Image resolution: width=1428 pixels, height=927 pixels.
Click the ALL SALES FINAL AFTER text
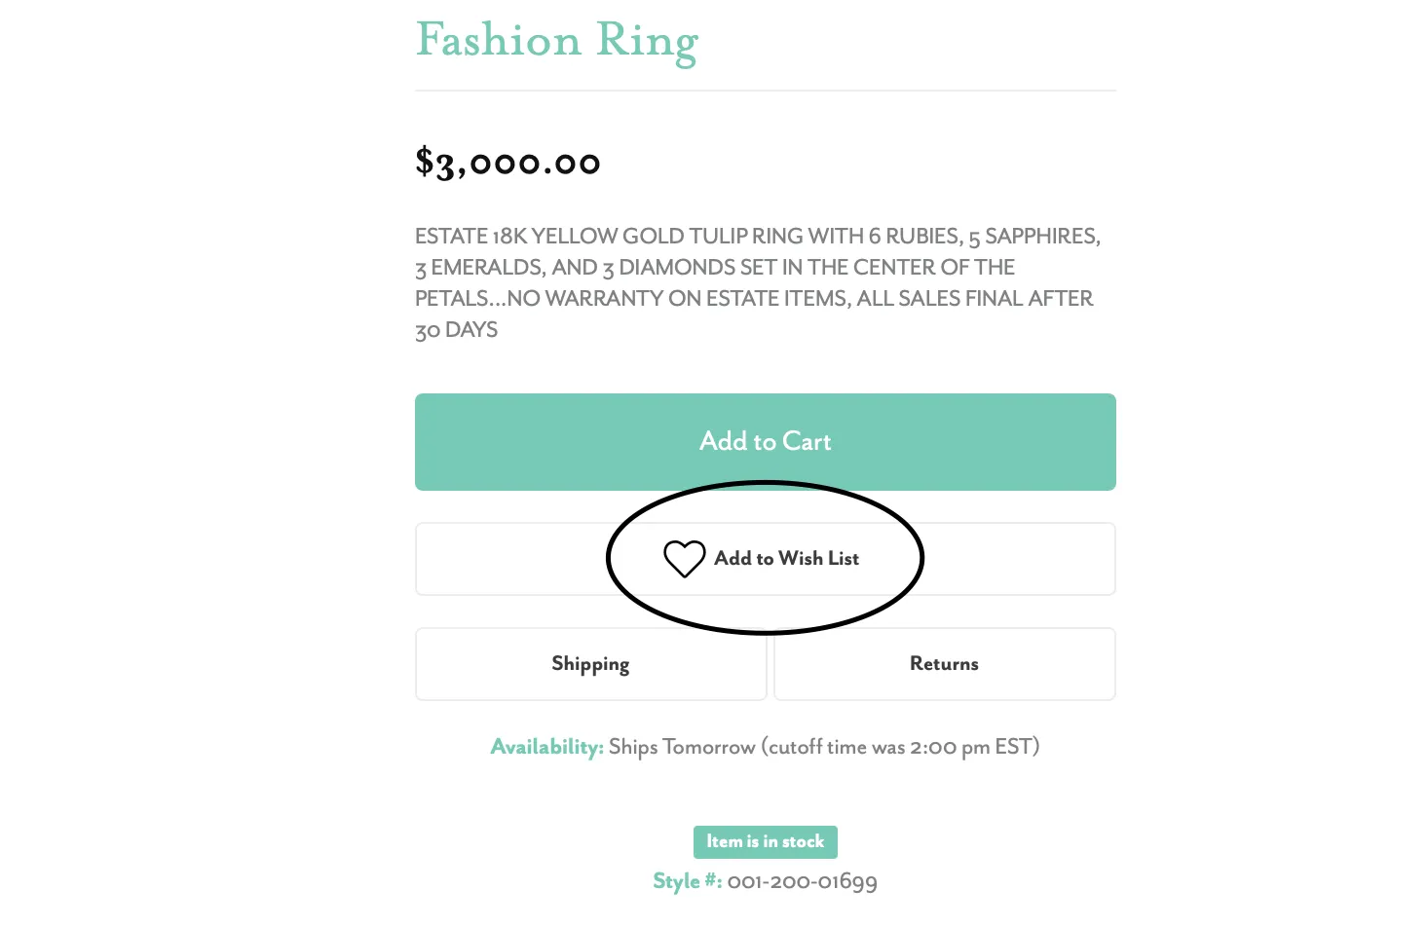975,299
